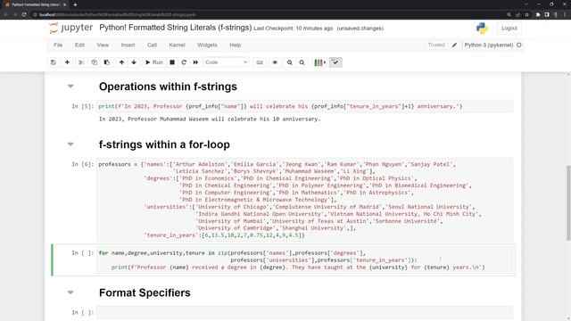The image size is (571, 321).
Task: Click the eye icon in toolbar
Action: (275, 62)
